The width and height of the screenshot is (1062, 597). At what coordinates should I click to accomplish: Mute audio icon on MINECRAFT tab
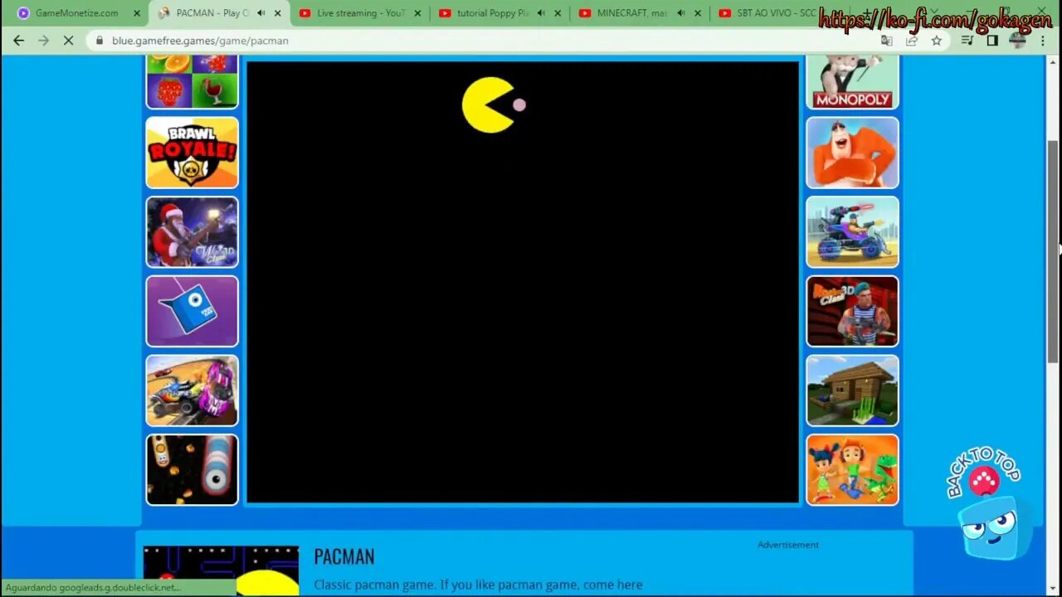(681, 13)
